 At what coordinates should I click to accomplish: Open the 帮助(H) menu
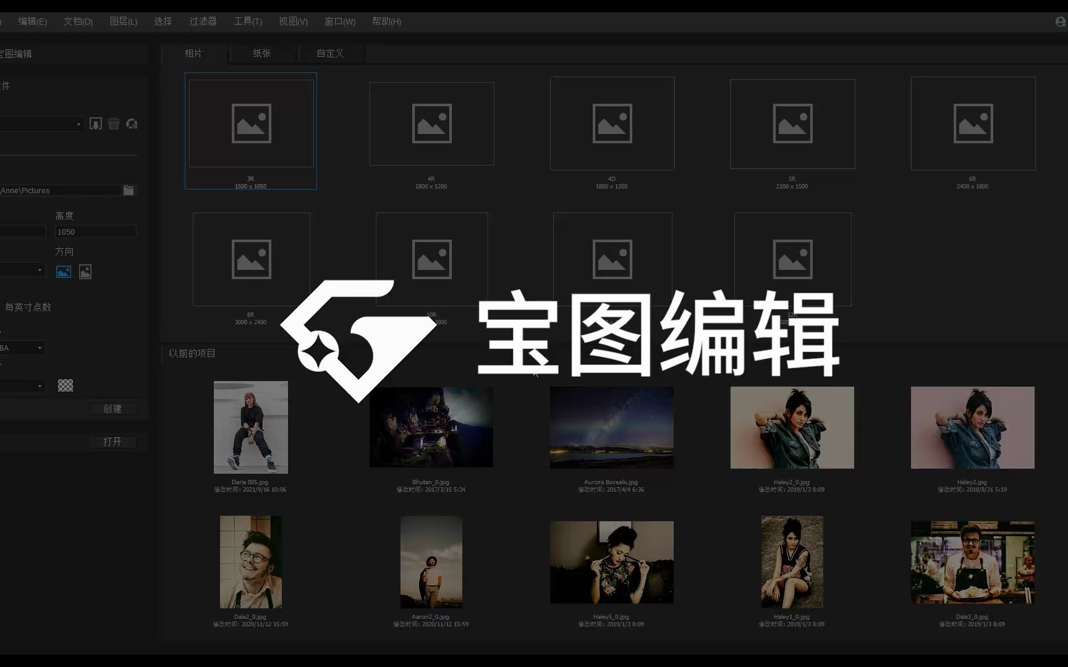tap(386, 22)
